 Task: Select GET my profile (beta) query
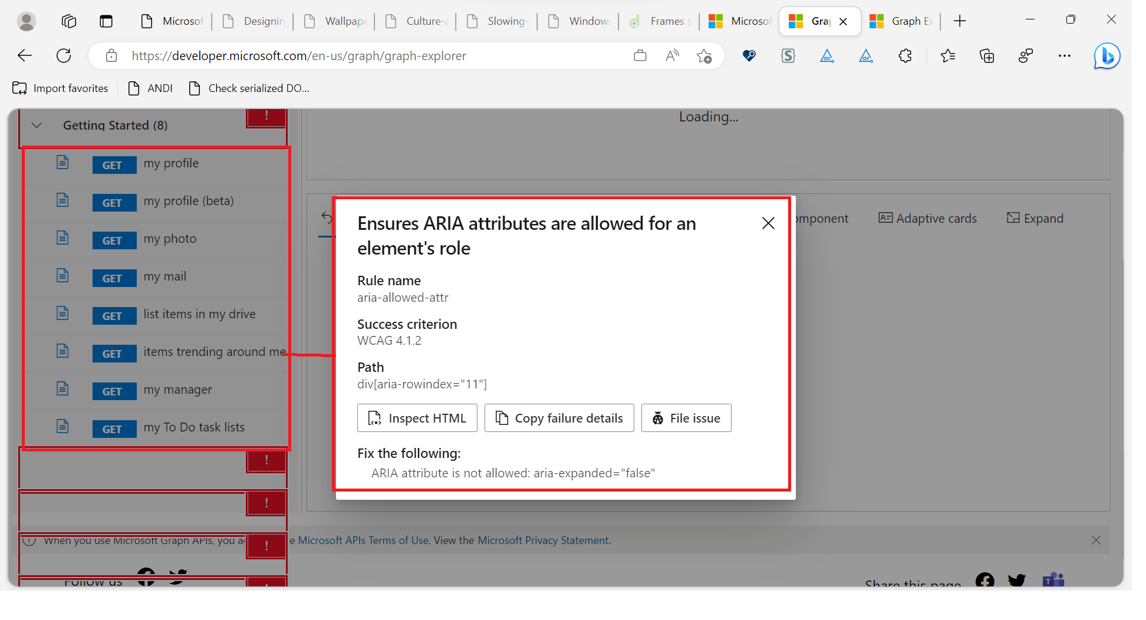click(x=156, y=201)
